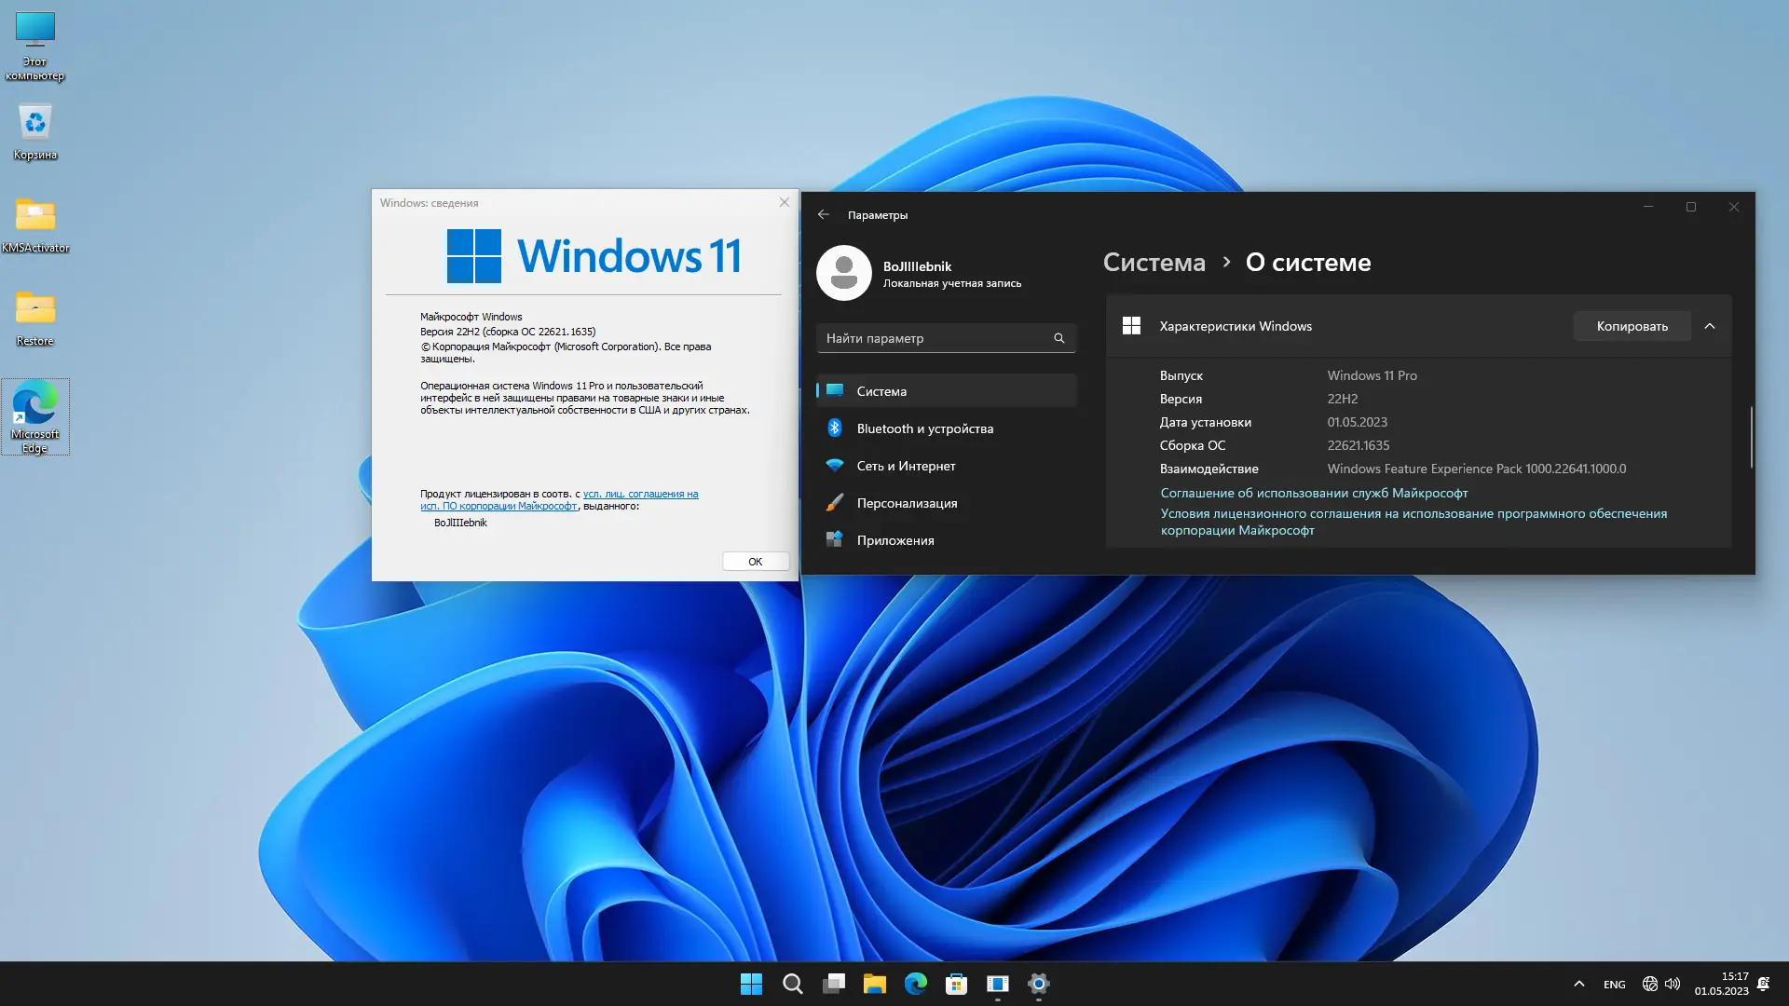Go to Сеть и Интернет section
The image size is (1789, 1006).
tap(906, 466)
